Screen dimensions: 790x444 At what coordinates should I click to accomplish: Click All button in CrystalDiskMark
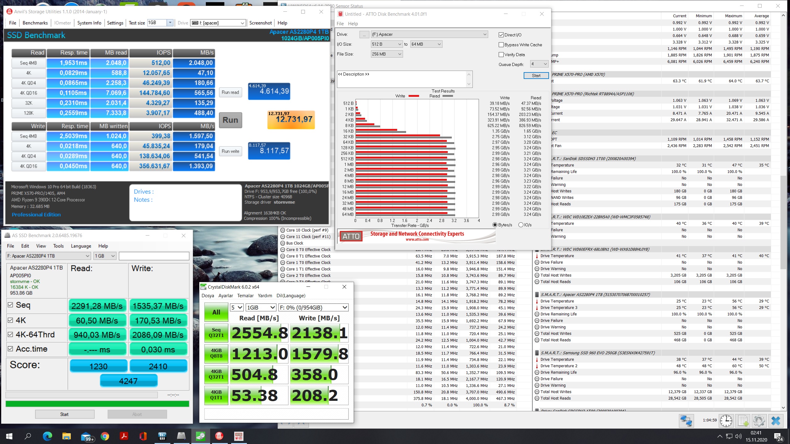tap(216, 312)
